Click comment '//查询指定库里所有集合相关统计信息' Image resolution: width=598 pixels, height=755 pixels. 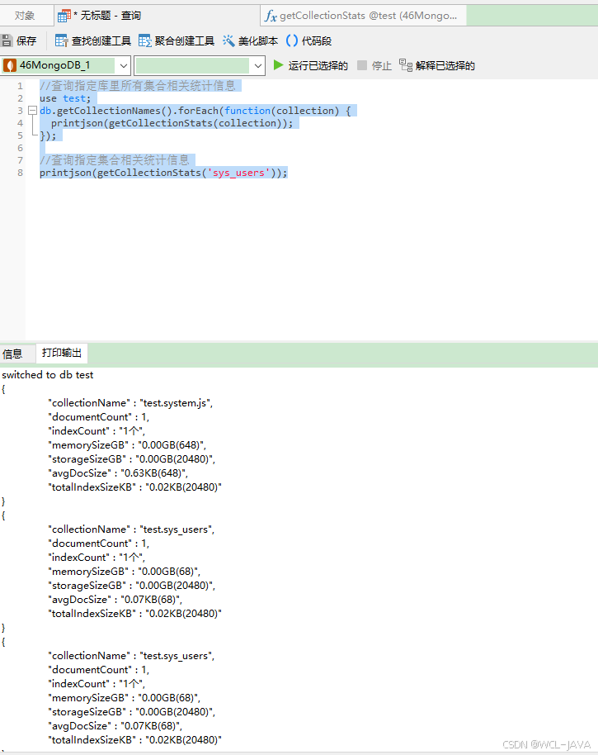pyautogui.click(x=138, y=86)
